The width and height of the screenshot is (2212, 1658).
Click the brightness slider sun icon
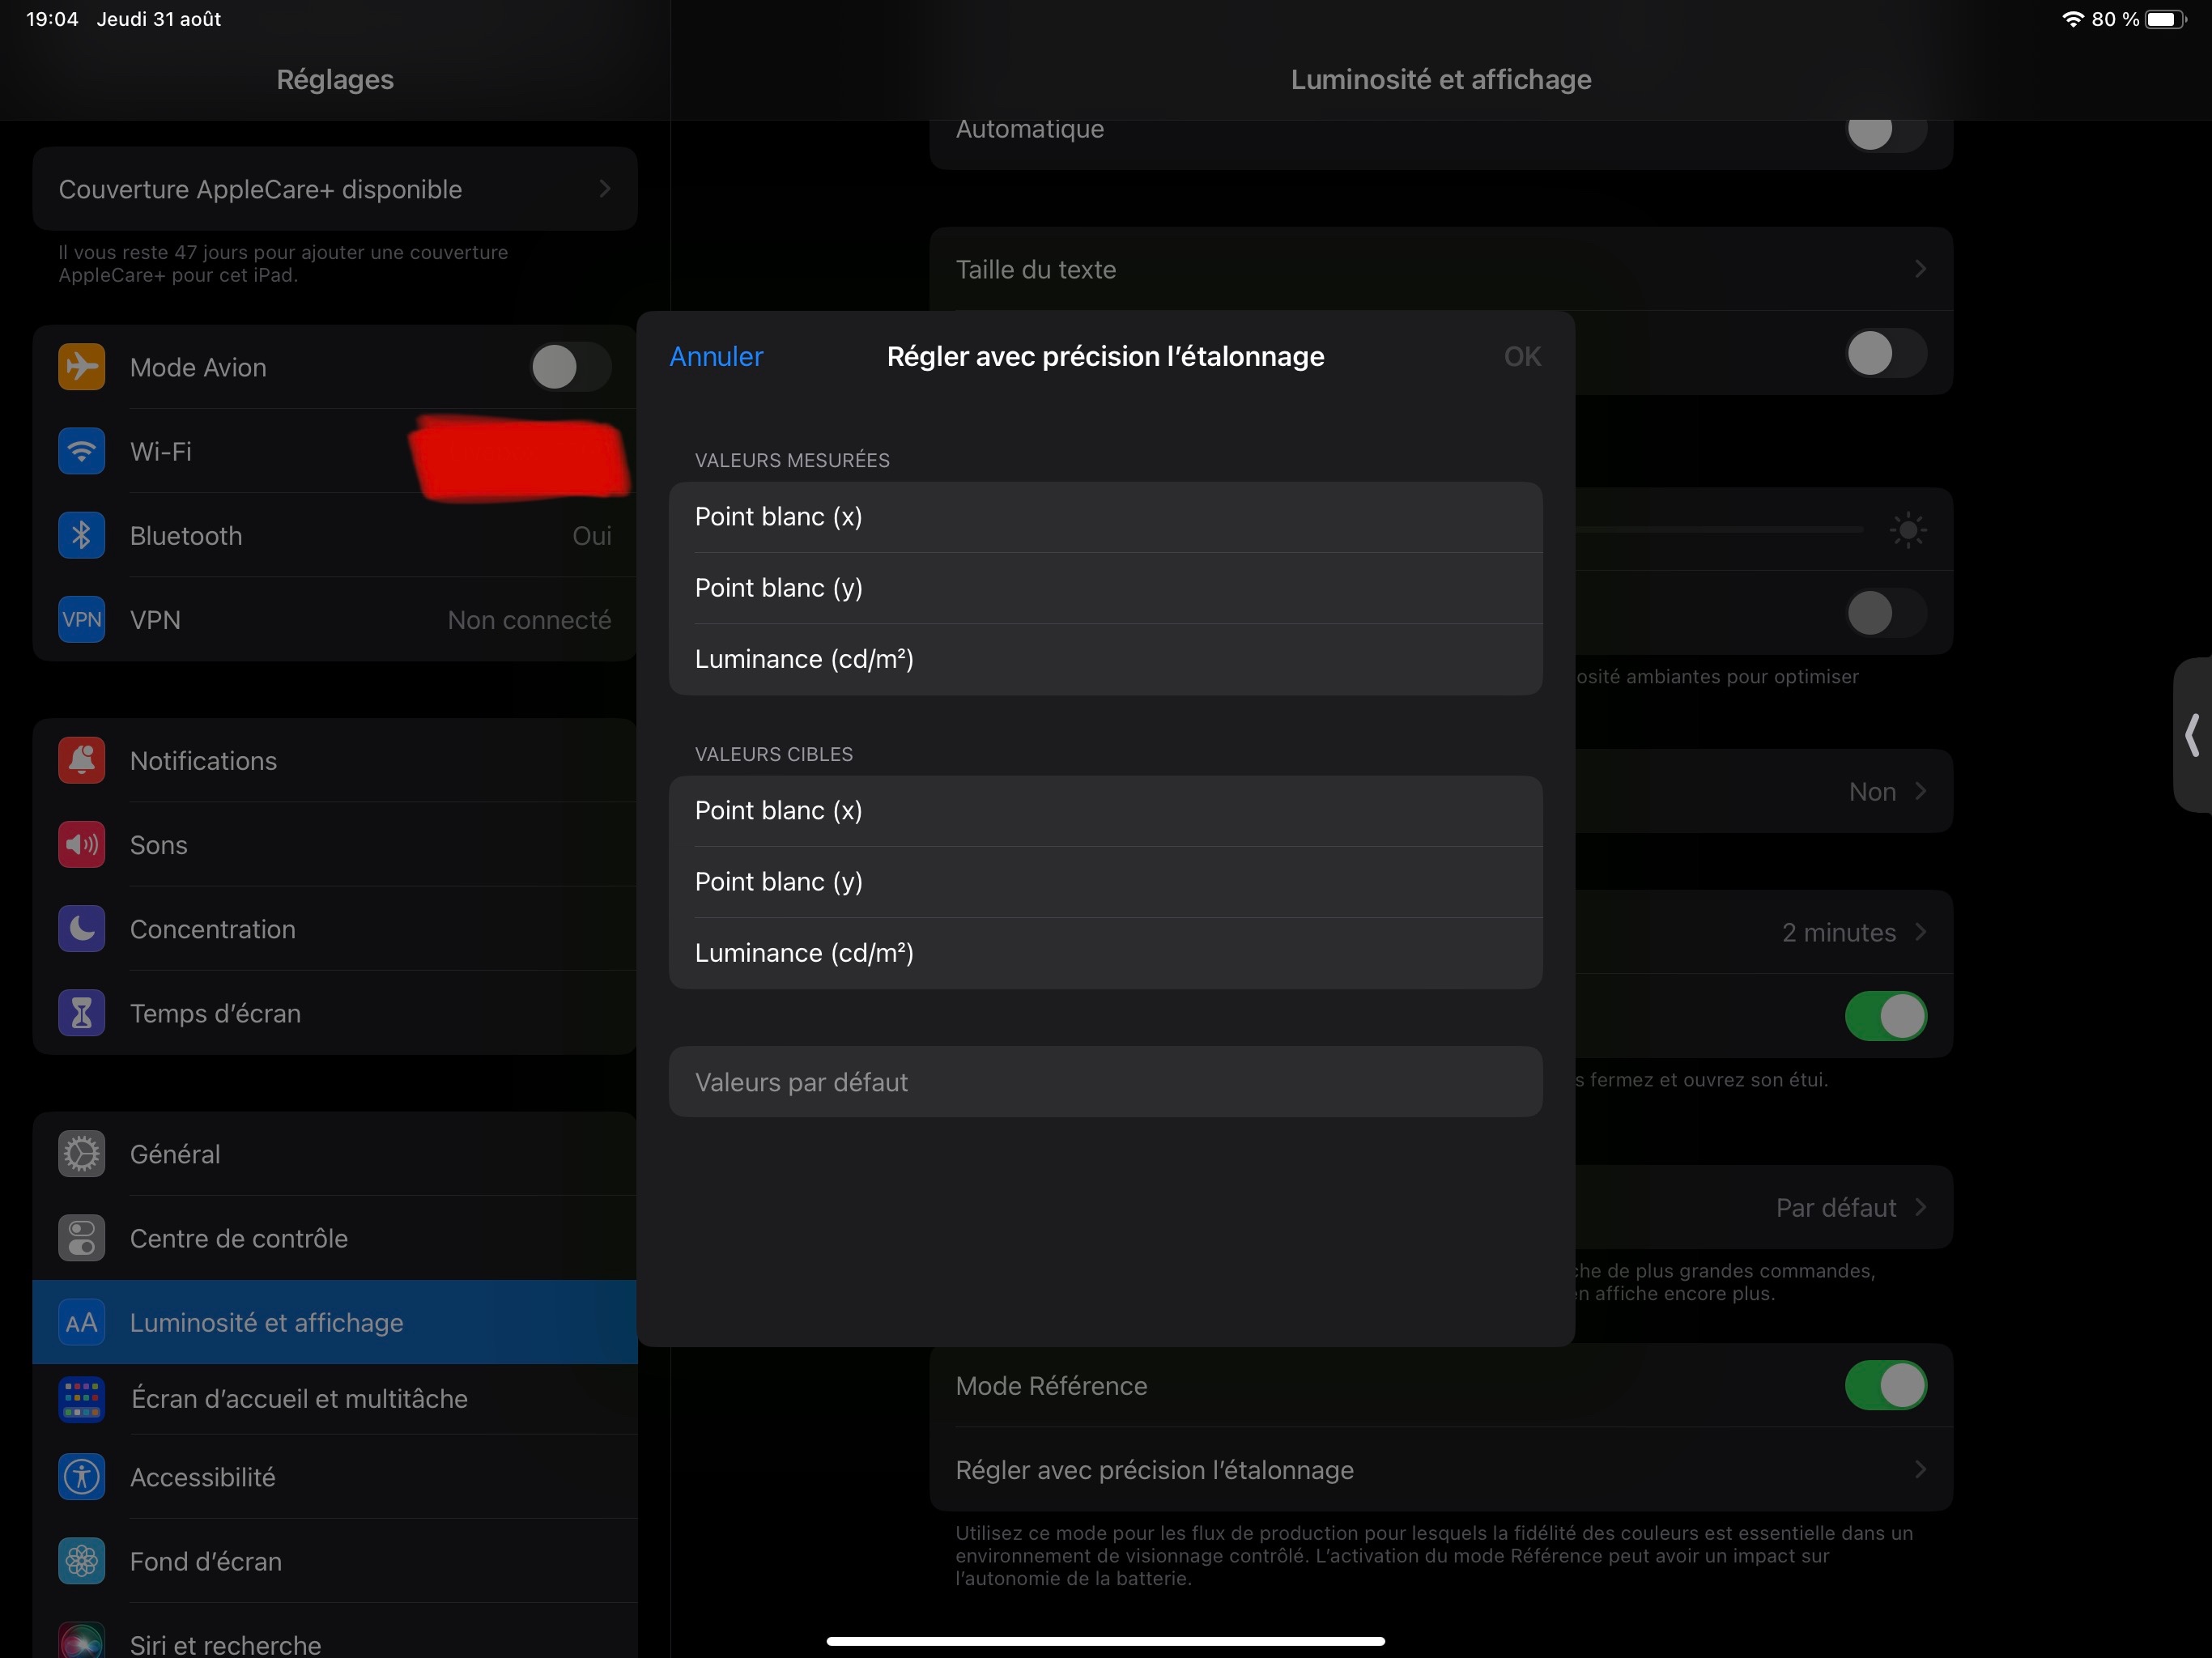click(x=1908, y=530)
